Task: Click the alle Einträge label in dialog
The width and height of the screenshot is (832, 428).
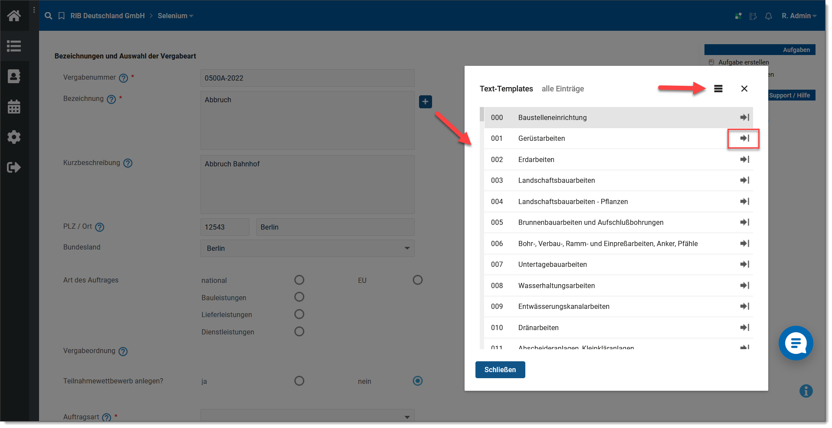Action: 563,89
